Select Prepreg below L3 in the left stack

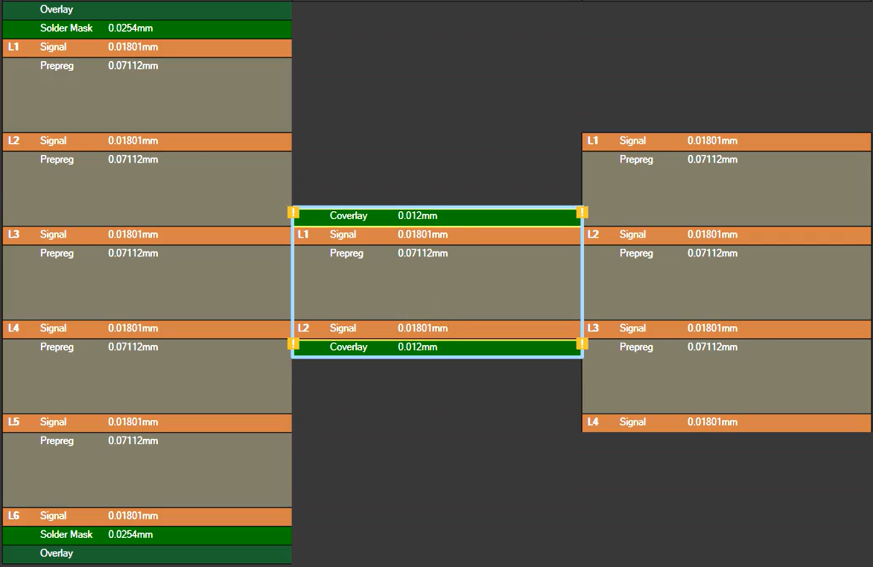pyautogui.click(x=147, y=282)
